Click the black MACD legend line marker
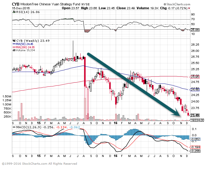This screenshot has height=170, width=209. click(14, 127)
